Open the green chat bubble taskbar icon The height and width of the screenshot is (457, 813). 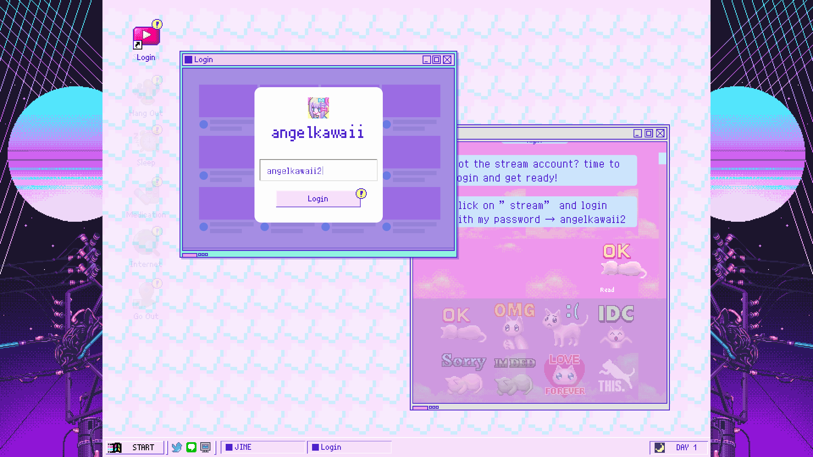point(191,447)
